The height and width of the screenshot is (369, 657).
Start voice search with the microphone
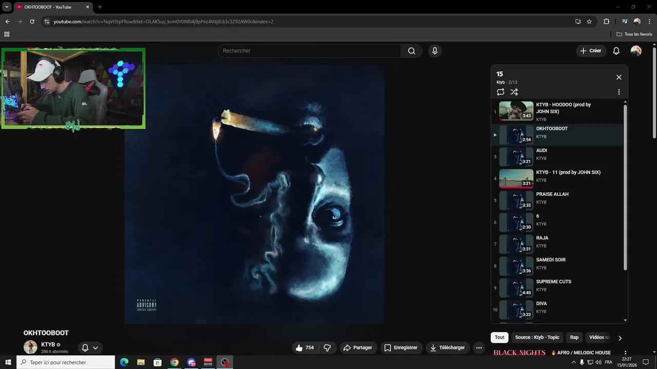[x=435, y=51]
